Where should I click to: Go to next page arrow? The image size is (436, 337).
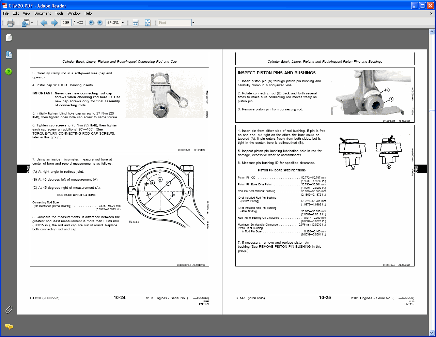(54, 23)
